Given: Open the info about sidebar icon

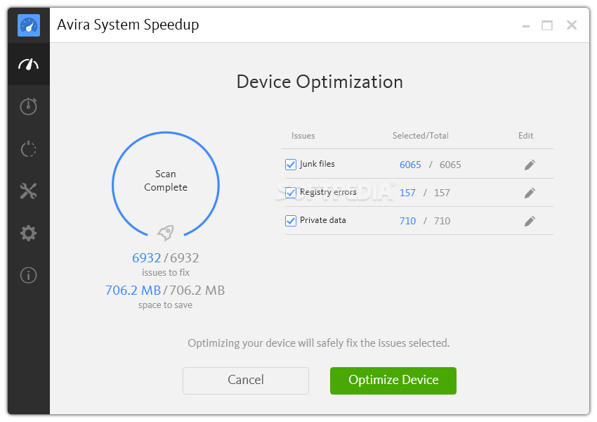Looking at the screenshot, I should 29,275.
